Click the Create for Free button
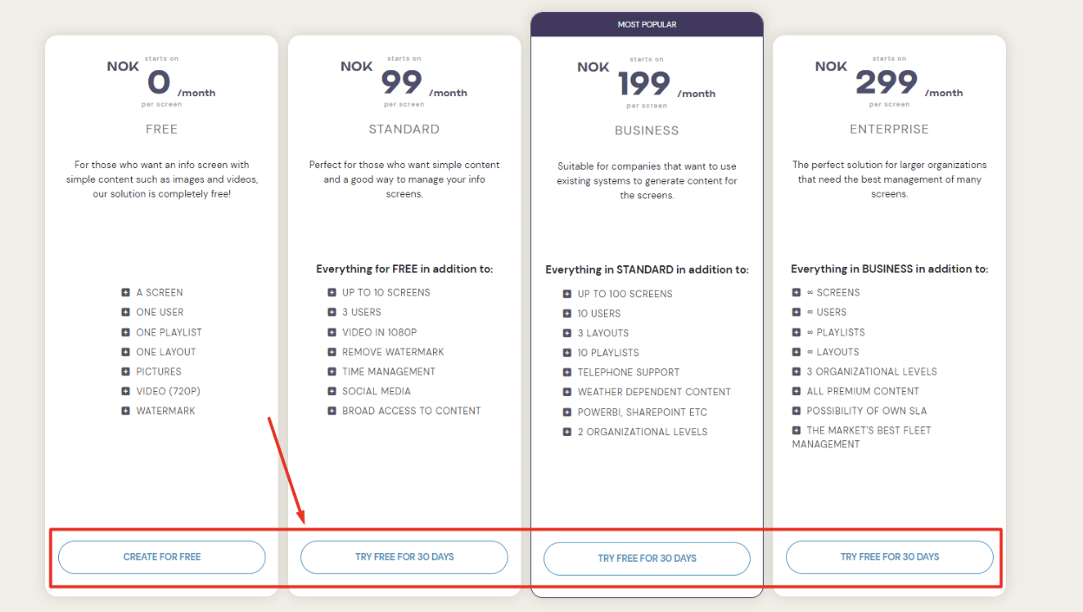 coord(161,557)
